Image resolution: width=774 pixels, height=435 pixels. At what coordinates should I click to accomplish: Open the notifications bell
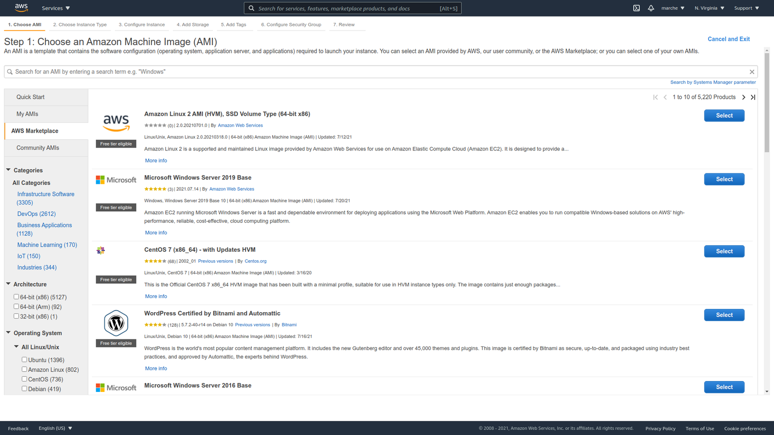651,8
